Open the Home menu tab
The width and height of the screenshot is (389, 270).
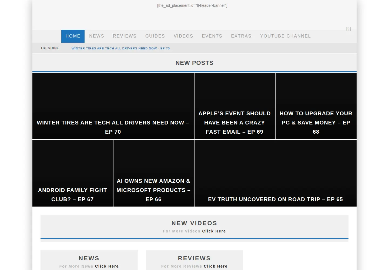(73, 36)
